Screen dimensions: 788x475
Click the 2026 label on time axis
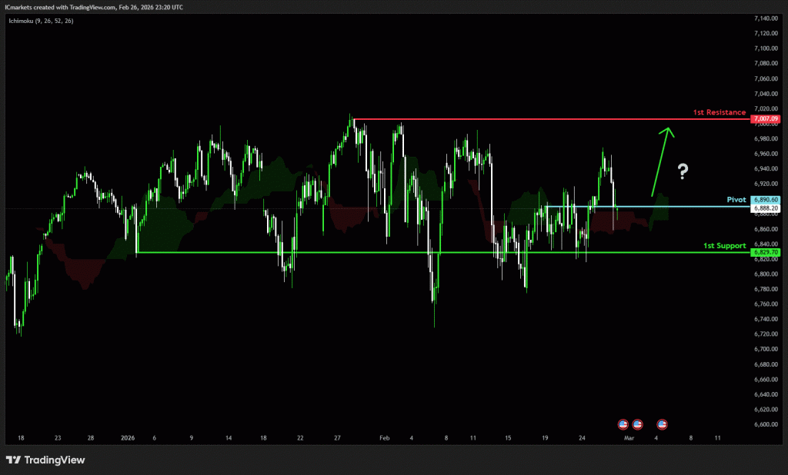pyautogui.click(x=128, y=437)
